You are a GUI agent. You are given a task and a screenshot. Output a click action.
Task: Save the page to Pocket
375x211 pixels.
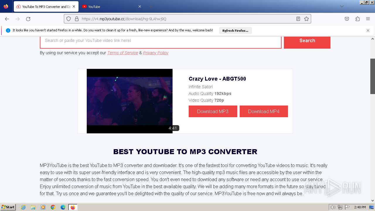pos(347,19)
